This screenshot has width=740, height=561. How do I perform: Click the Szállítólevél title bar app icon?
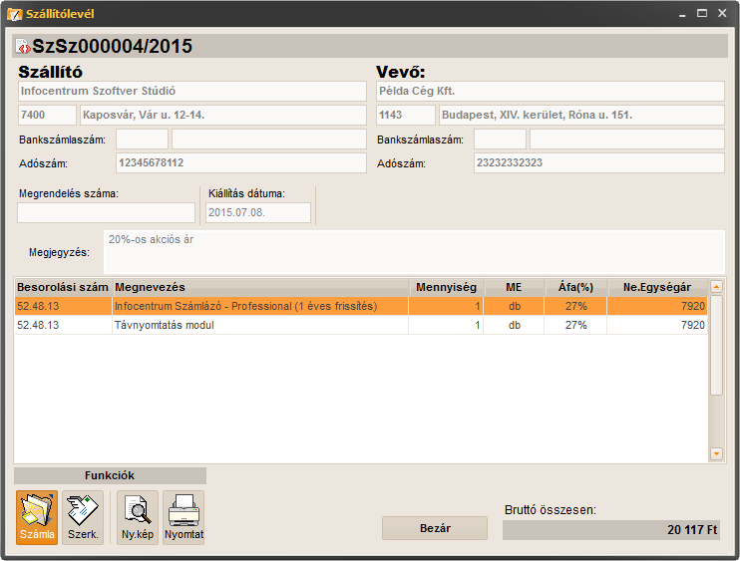(13, 14)
